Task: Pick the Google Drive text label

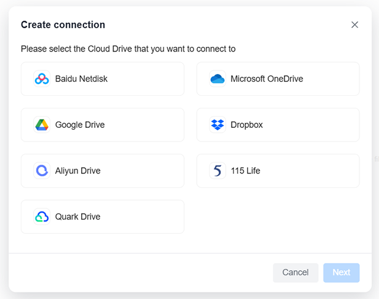Action: [80, 125]
